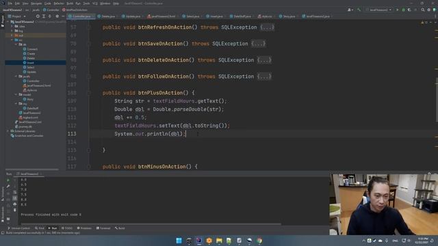Expand folded body of btnDeleteOnAction
The width and height of the screenshot is (438, 246).
pyautogui.click(x=264, y=60)
